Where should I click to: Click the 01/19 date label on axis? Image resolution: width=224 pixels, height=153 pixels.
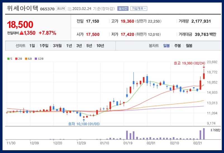click(128, 143)
